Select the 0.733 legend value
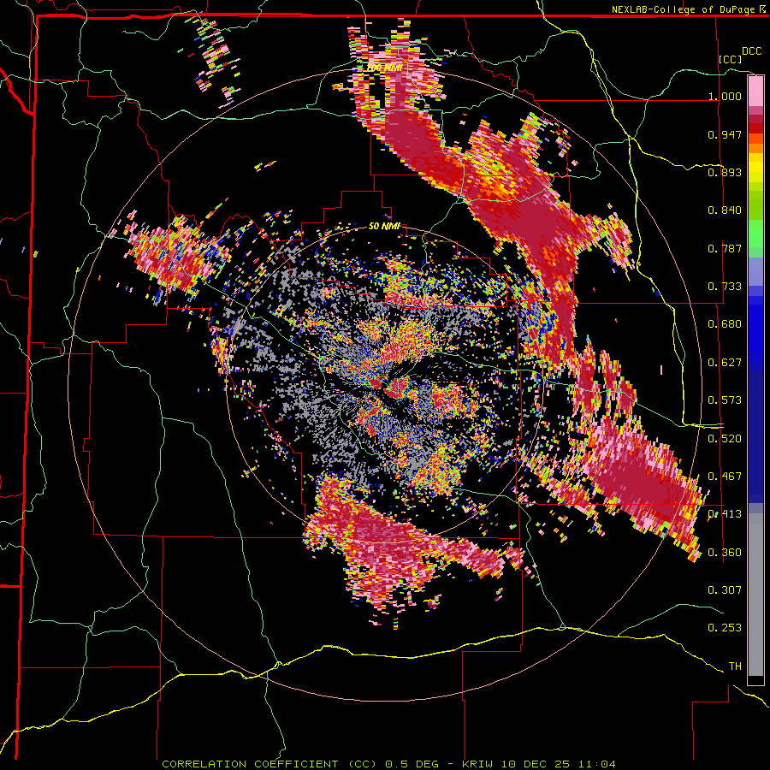Image resolution: width=770 pixels, height=770 pixels. click(x=725, y=287)
